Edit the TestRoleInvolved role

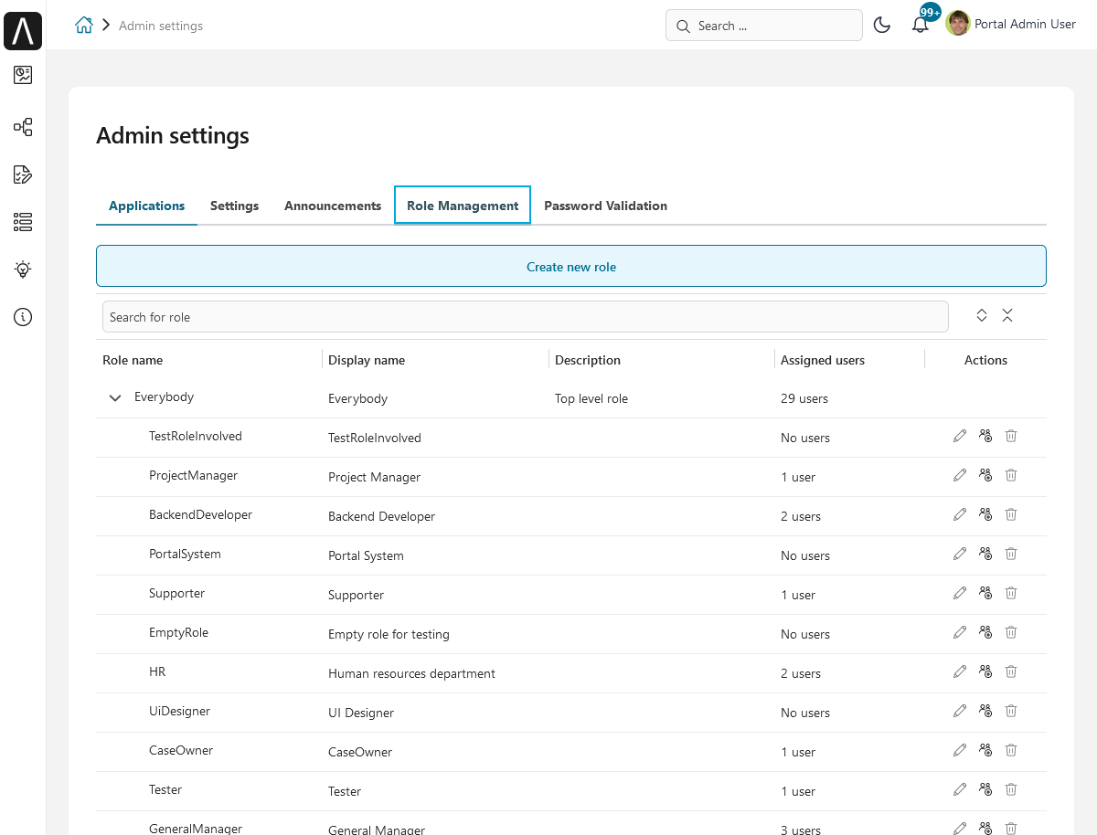point(960,436)
